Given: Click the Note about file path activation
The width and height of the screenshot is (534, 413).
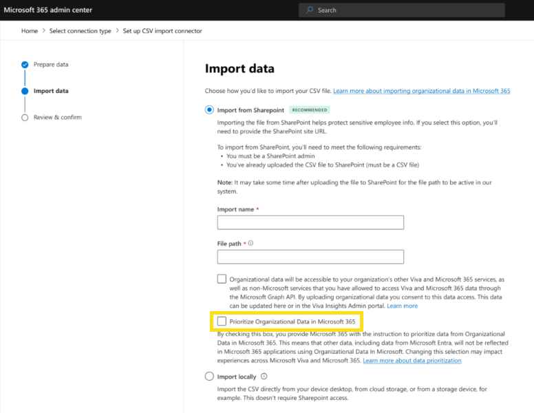Looking at the screenshot, I should pos(354,187).
